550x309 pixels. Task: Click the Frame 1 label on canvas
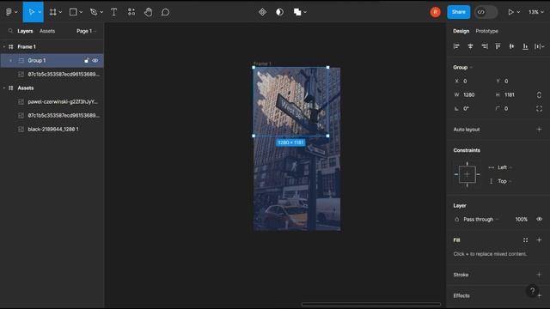(262, 64)
